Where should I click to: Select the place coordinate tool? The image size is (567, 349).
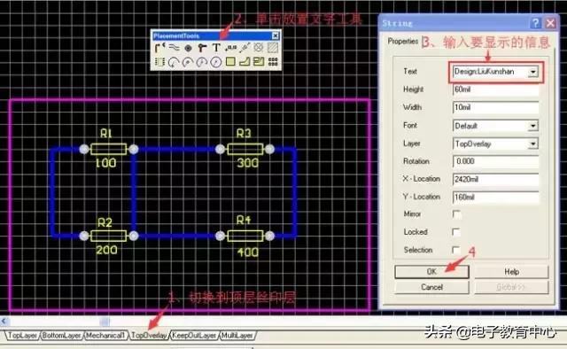pyautogui.click(x=230, y=48)
